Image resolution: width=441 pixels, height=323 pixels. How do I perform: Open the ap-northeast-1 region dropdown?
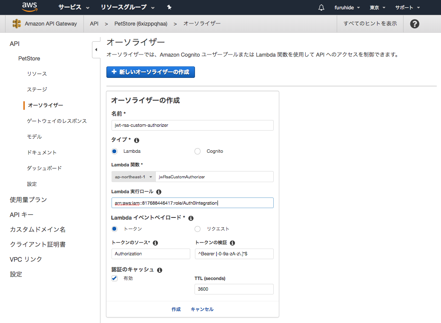[133, 176]
